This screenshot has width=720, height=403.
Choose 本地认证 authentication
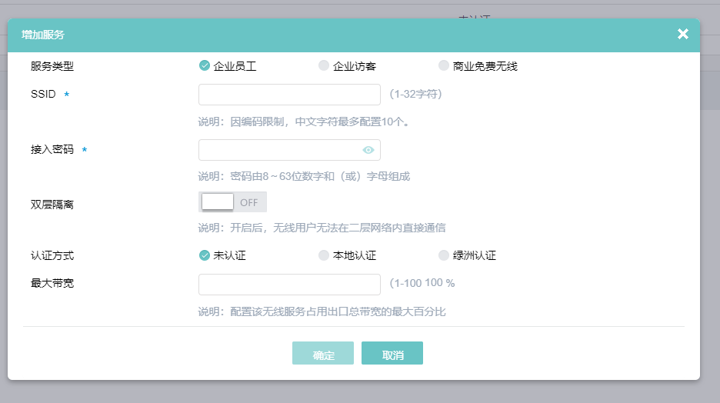324,255
